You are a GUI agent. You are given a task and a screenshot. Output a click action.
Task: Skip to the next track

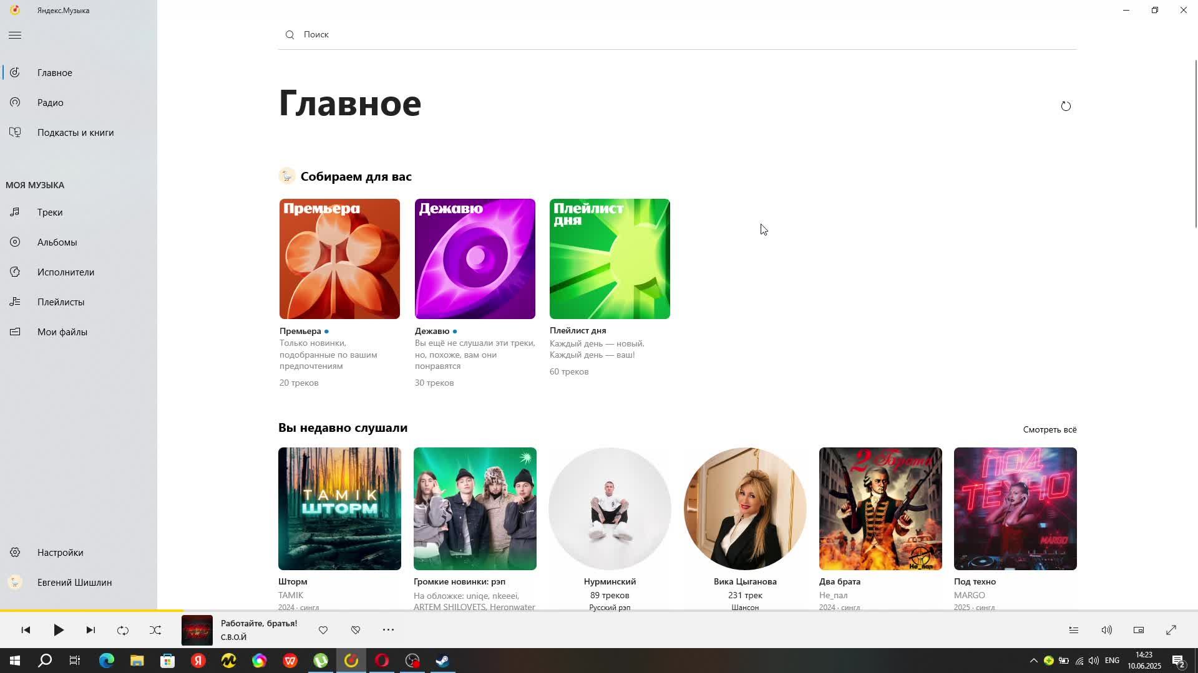pos(90,630)
